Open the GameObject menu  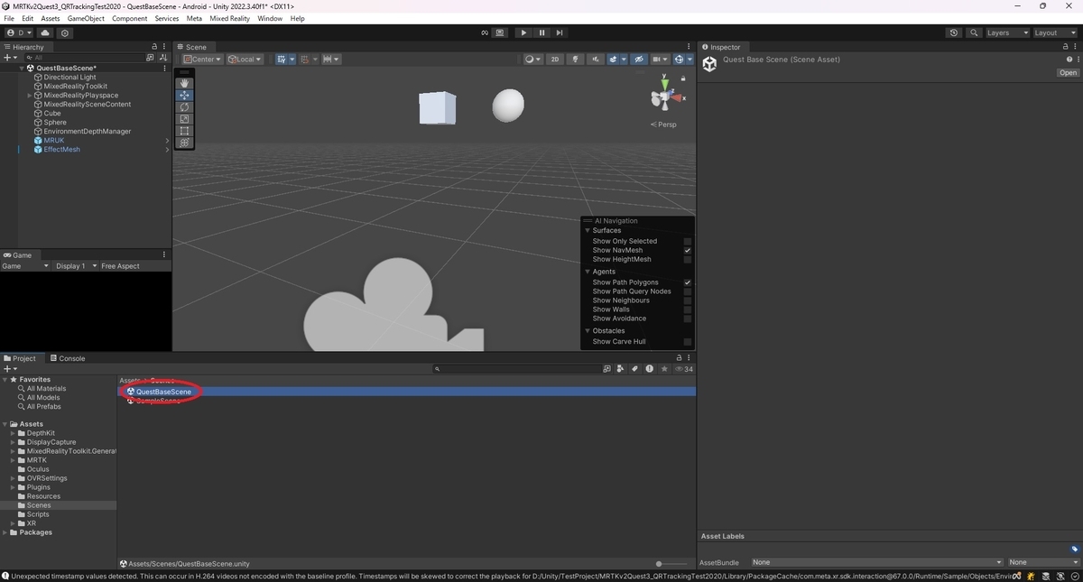86,18
